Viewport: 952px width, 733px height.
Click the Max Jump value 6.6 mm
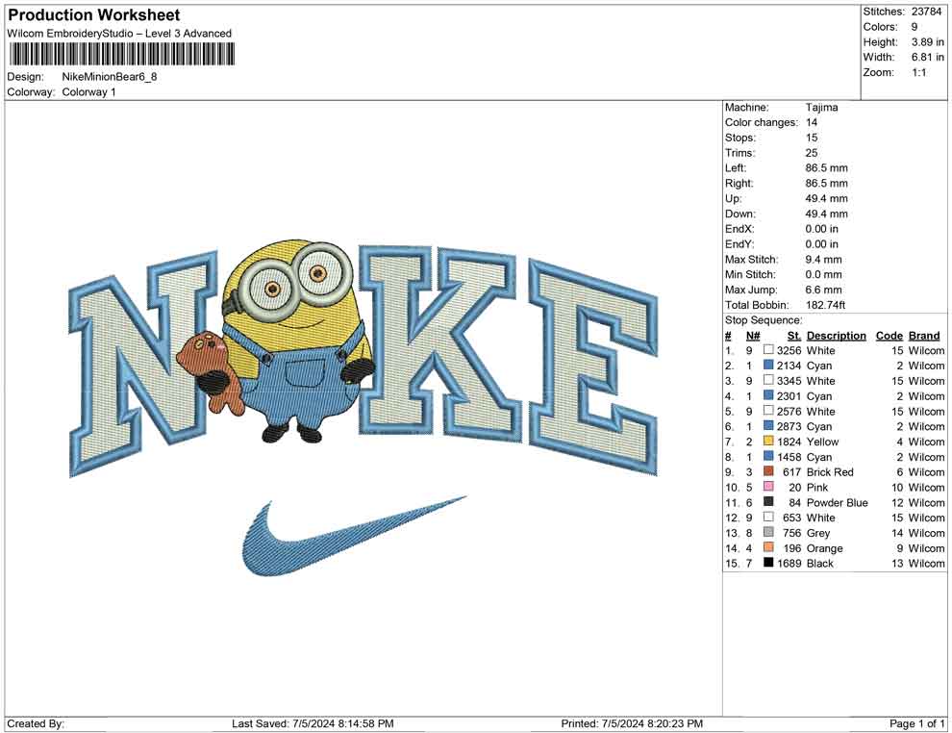[x=824, y=290]
